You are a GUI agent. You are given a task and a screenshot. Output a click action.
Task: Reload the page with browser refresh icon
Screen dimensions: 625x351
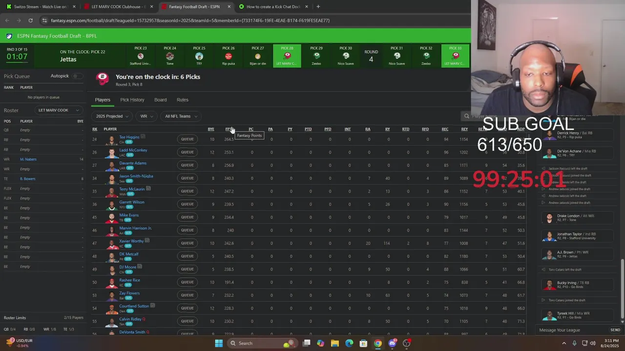(x=30, y=20)
